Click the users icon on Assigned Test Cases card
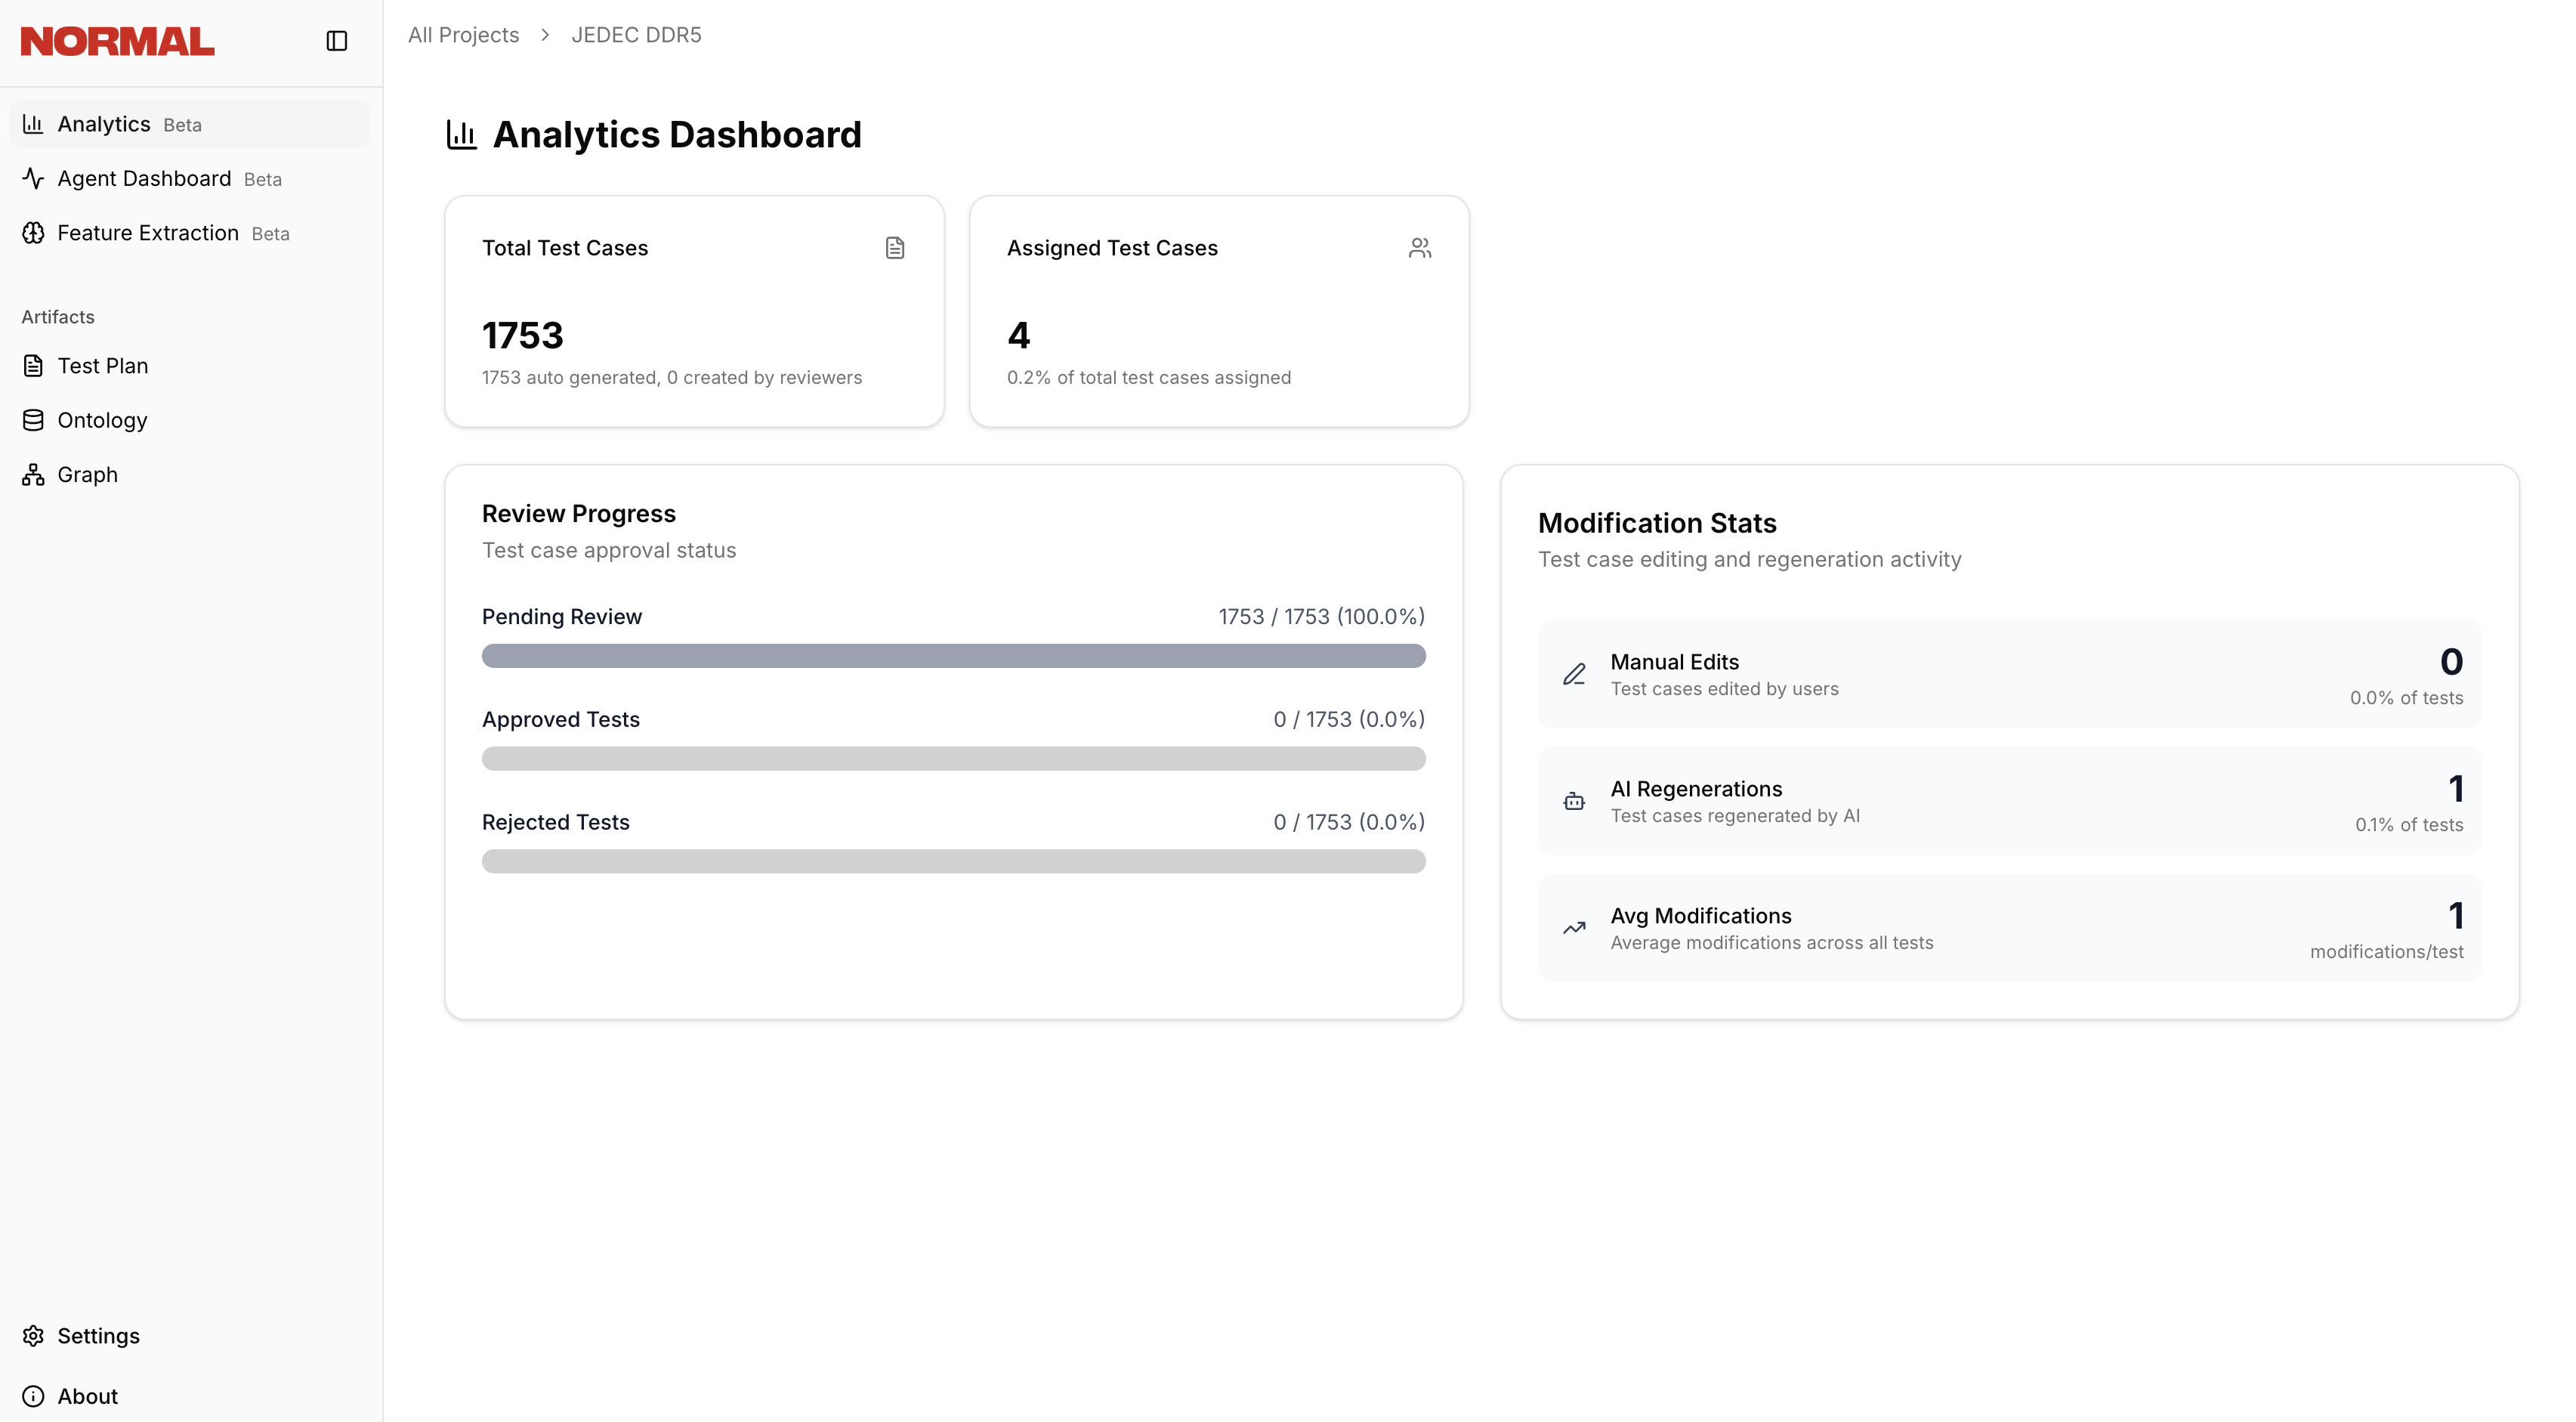The width and height of the screenshot is (2576, 1422). (1420, 247)
